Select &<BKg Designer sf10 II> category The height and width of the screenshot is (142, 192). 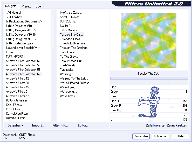click(21, 30)
